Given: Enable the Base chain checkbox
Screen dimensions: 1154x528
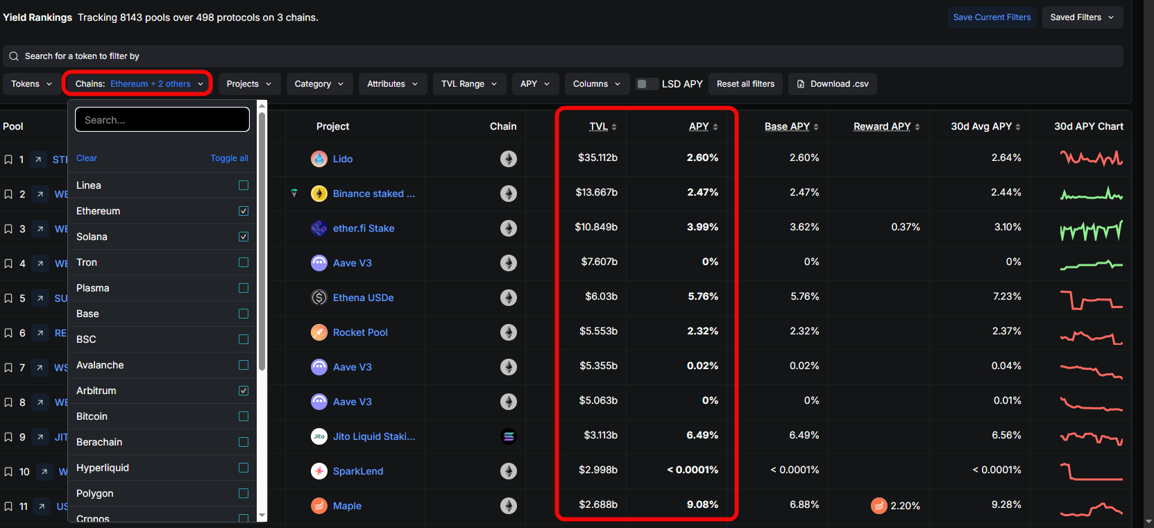Looking at the screenshot, I should (244, 314).
